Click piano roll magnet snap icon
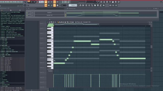This screenshot has height=91, width=163. tap(51, 22)
